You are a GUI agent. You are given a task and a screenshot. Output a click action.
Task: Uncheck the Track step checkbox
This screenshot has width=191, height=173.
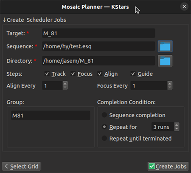click(47, 74)
